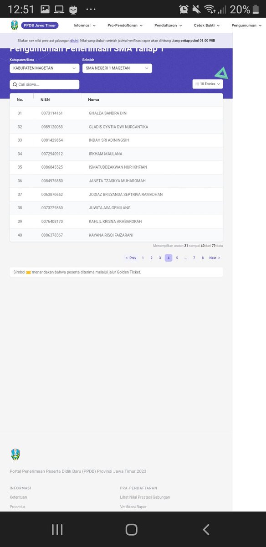Go to pagination page 8
The height and width of the screenshot is (547, 266).
click(x=203, y=258)
